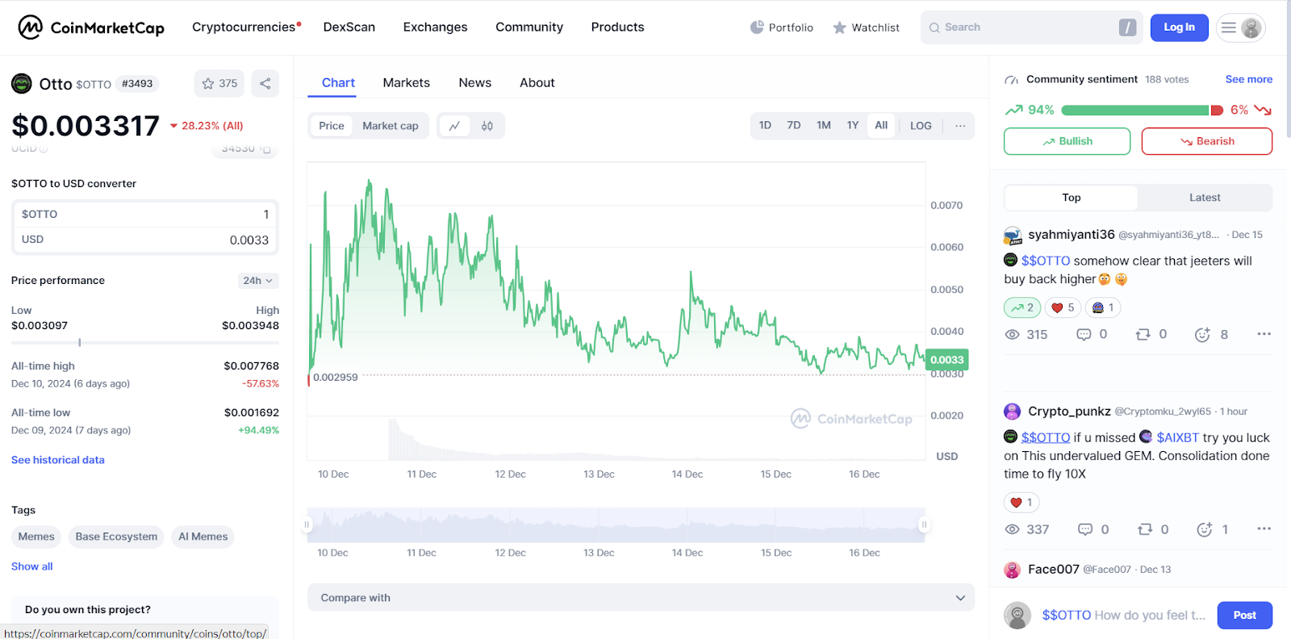The height and width of the screenshot is (639, 1291).
Task: Click the share icon next to Otto
Action: (x=265, y=84)
